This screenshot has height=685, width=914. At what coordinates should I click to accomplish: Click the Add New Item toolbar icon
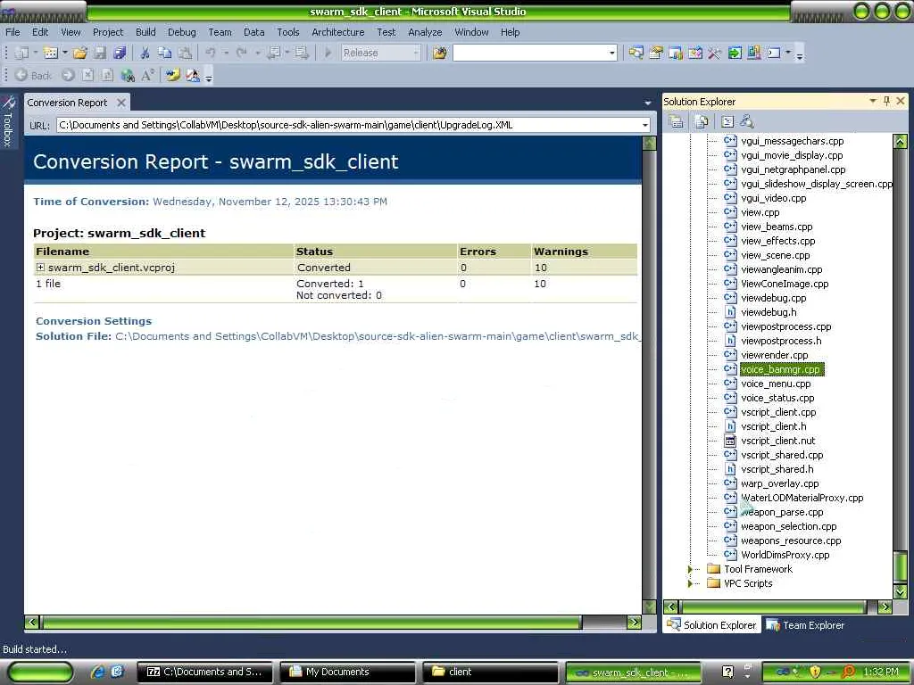coord(51,53)
